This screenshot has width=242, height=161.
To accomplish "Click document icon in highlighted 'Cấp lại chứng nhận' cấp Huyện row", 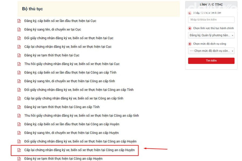I will [x=19, y=150].
